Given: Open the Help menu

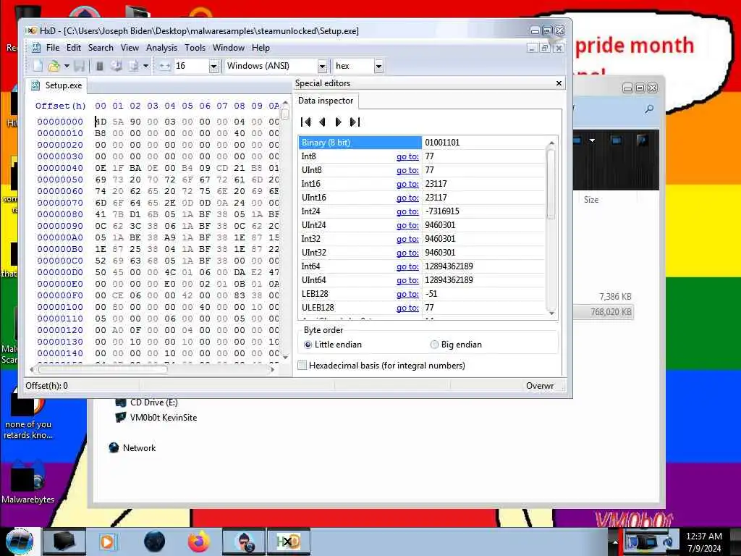Looking at the screenshot, I should pos(261,48).
